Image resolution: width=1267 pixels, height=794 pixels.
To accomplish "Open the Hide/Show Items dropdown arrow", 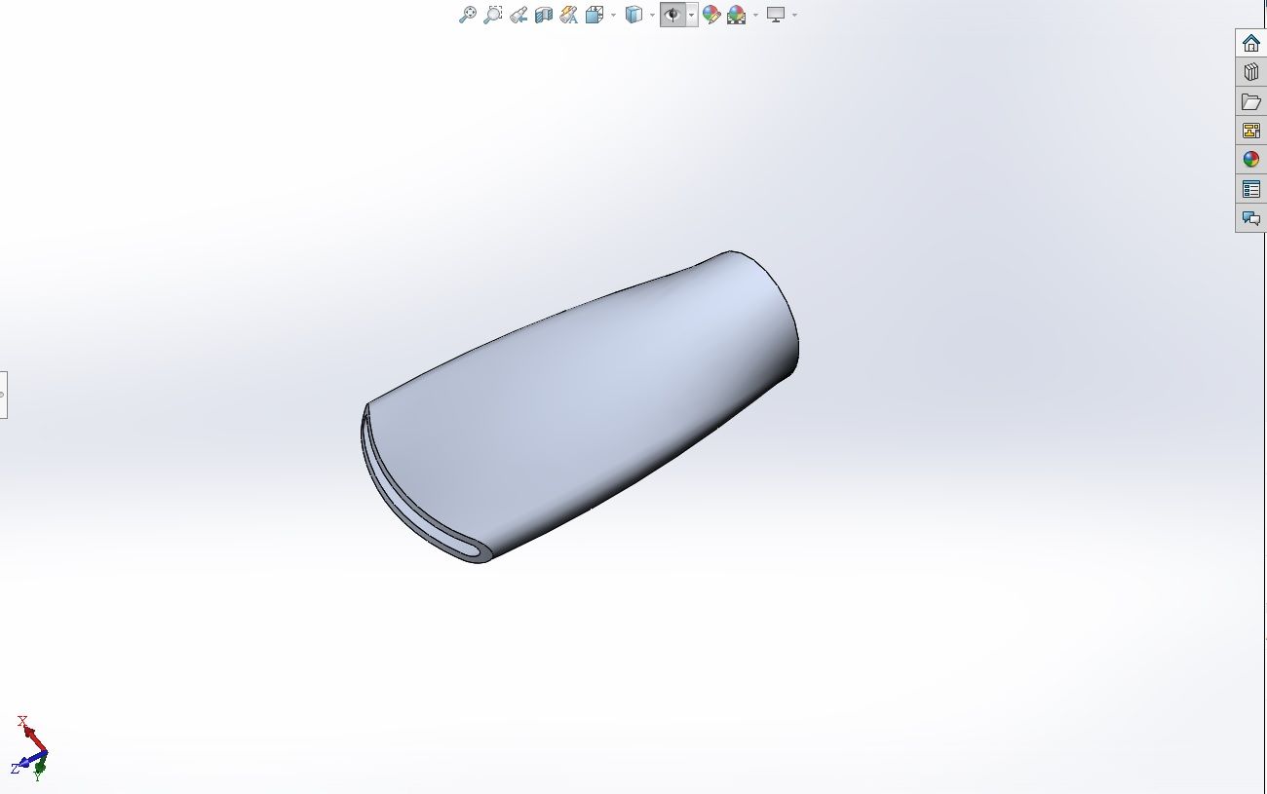I will point(691,15).
